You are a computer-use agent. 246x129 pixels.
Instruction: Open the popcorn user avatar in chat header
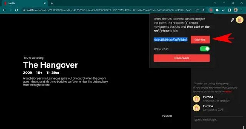(x=240, y=20)
